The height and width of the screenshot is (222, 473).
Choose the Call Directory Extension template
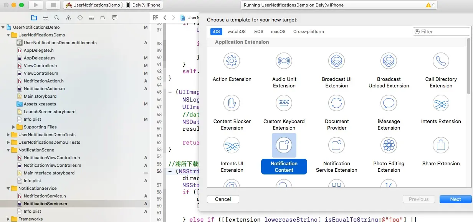[x=441, y=70]
